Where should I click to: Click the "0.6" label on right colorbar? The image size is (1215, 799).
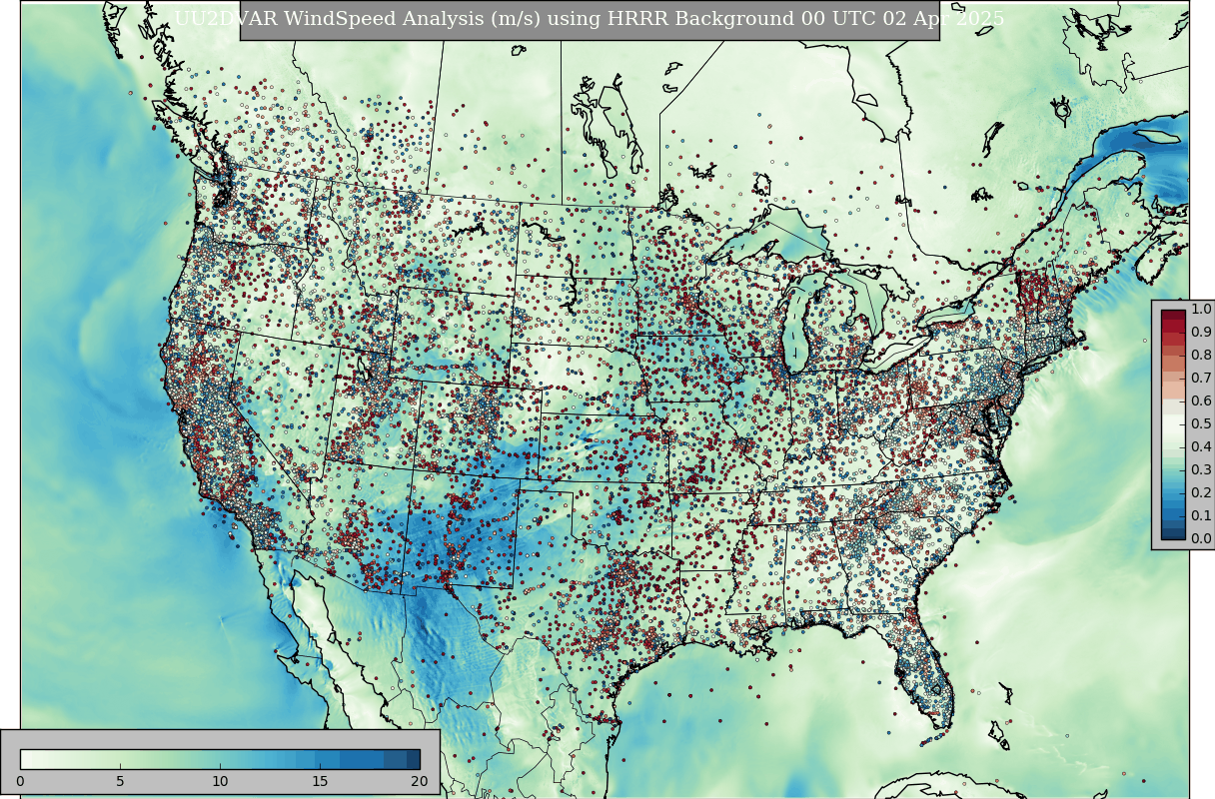[x=1201, y=401]
